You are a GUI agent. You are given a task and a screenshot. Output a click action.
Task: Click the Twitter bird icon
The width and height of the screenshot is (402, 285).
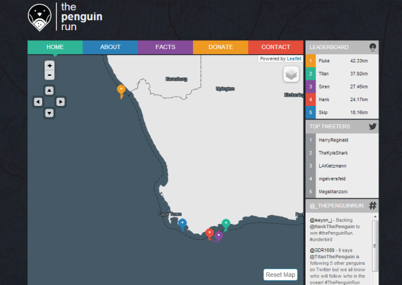(373, 127)
